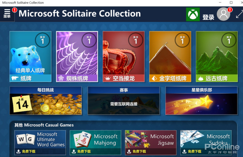Open the 赛事 events panel
This screenshot has width=243, height=157.
tap(124, 100)
